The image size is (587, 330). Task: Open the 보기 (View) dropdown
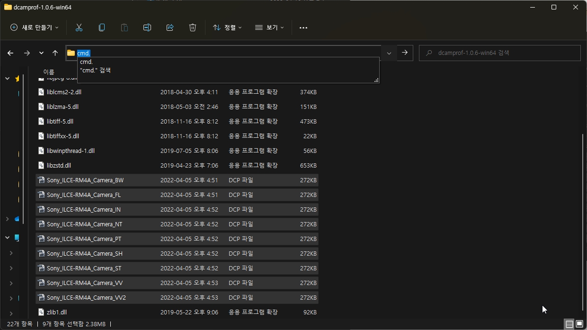[269, 27]
